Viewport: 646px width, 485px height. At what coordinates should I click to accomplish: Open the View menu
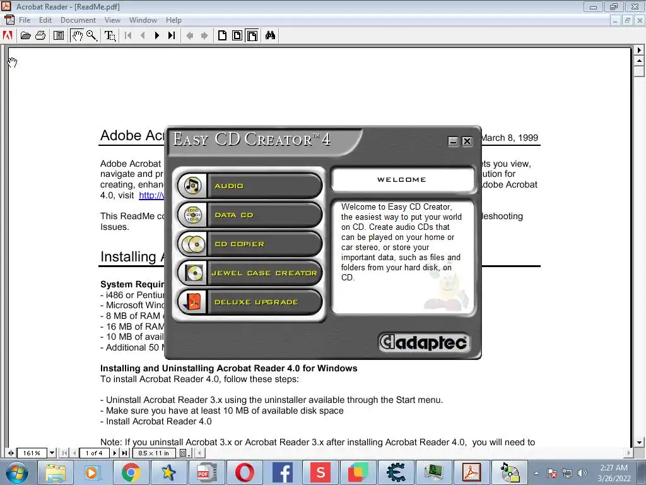pyautogui.click(x=112, y=20)
